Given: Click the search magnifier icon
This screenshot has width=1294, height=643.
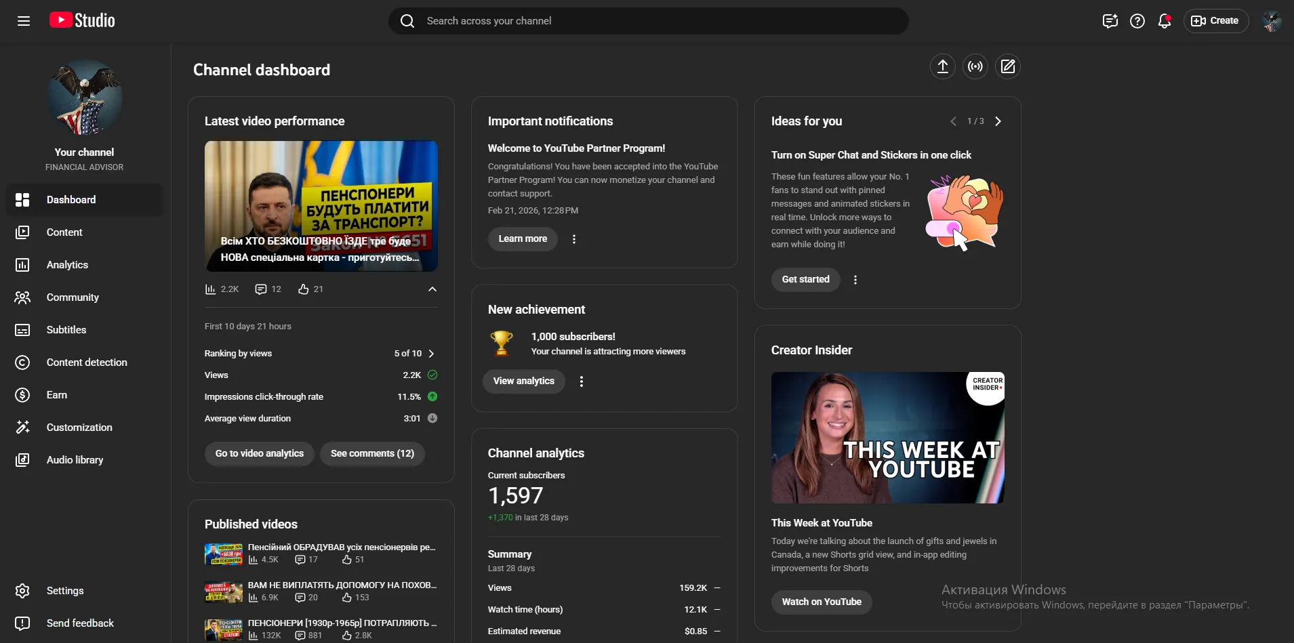Looking at the screenshot, I should (x=407, y=21).
